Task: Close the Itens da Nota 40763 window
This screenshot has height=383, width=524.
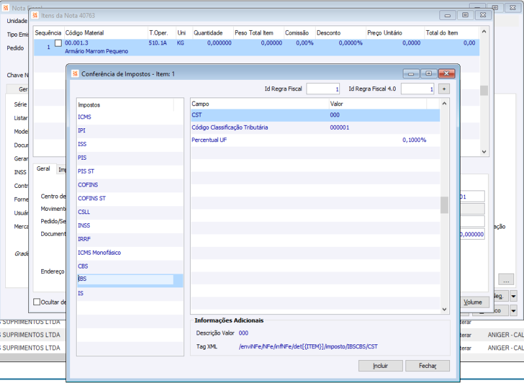Action: pyautogui.click(x=483, y=15)
